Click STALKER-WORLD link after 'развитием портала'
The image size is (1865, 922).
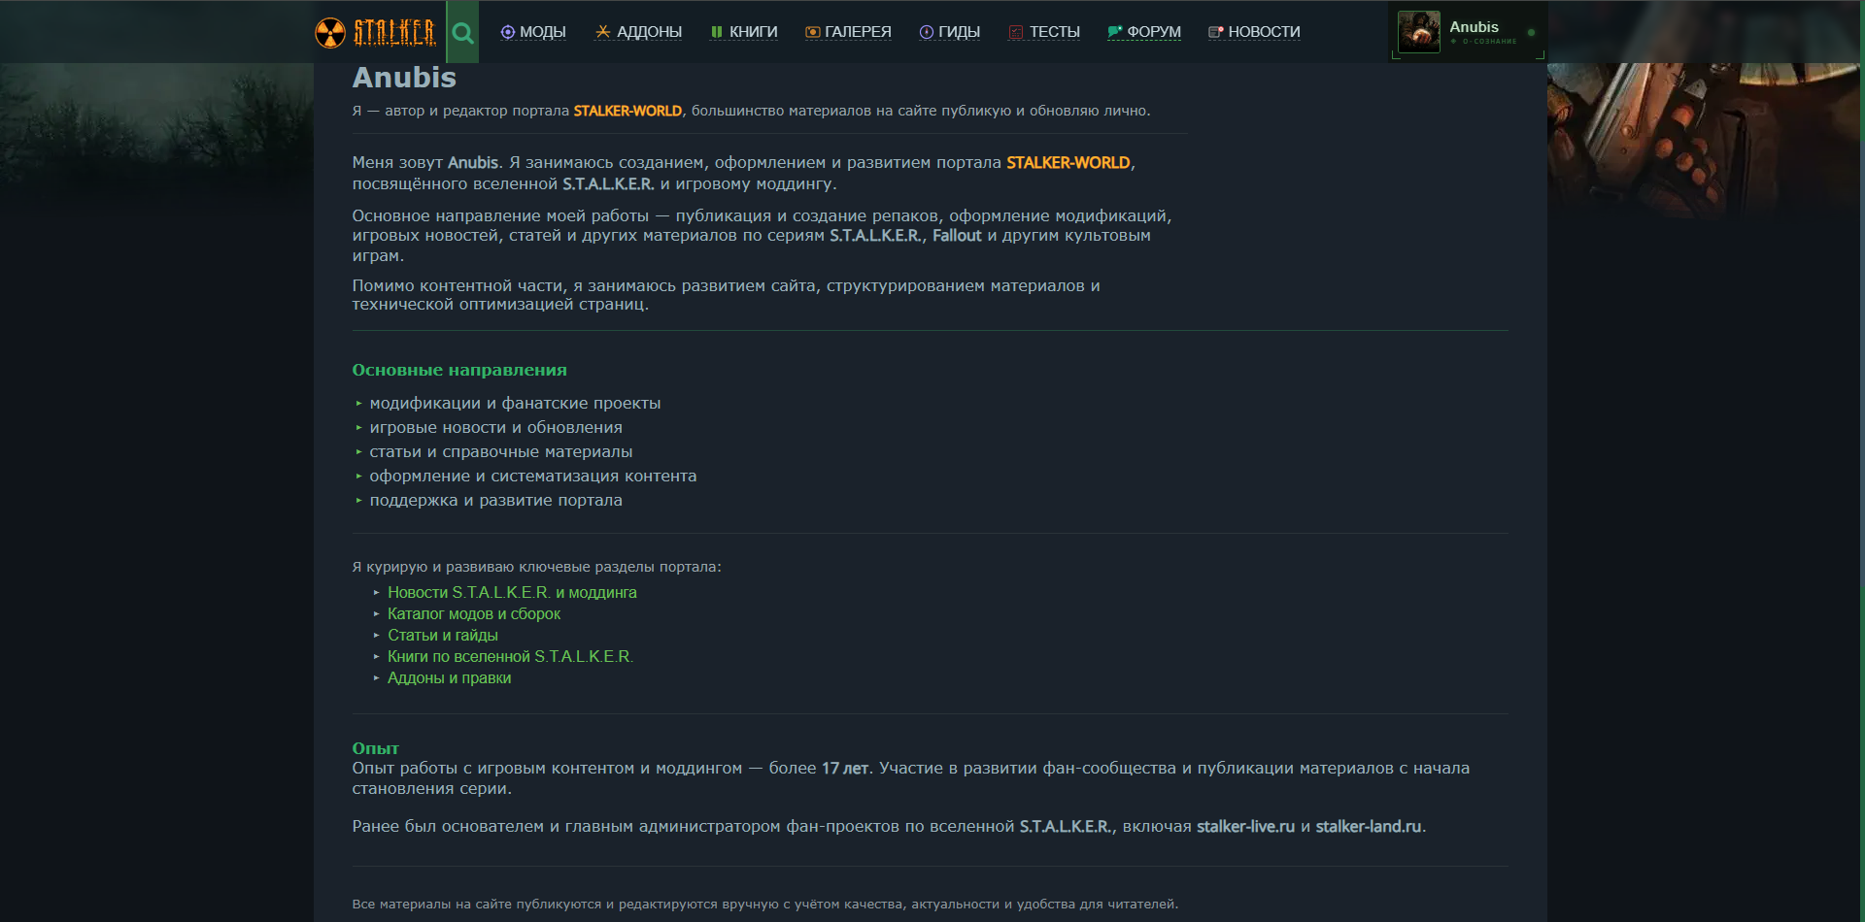click(x=1068, y=162)
